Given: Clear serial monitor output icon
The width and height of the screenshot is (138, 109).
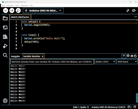Looking at the screenshot, I should 132,56.
